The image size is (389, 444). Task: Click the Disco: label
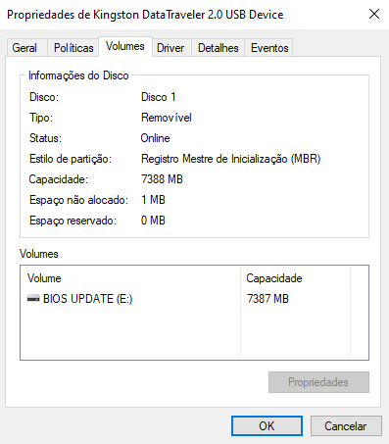pyautogui.click(x=44, y=97)
